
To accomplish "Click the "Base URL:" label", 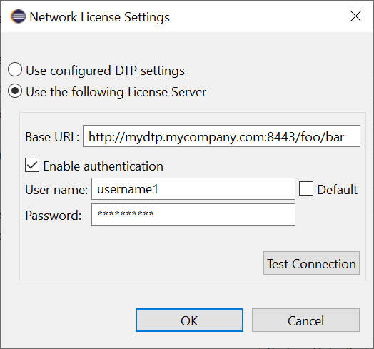I will (52, 137).
